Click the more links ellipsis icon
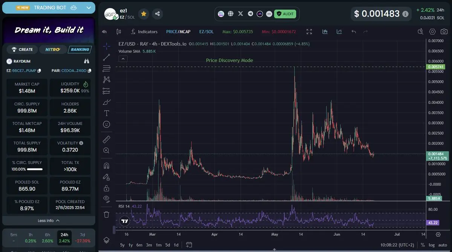 269,14
